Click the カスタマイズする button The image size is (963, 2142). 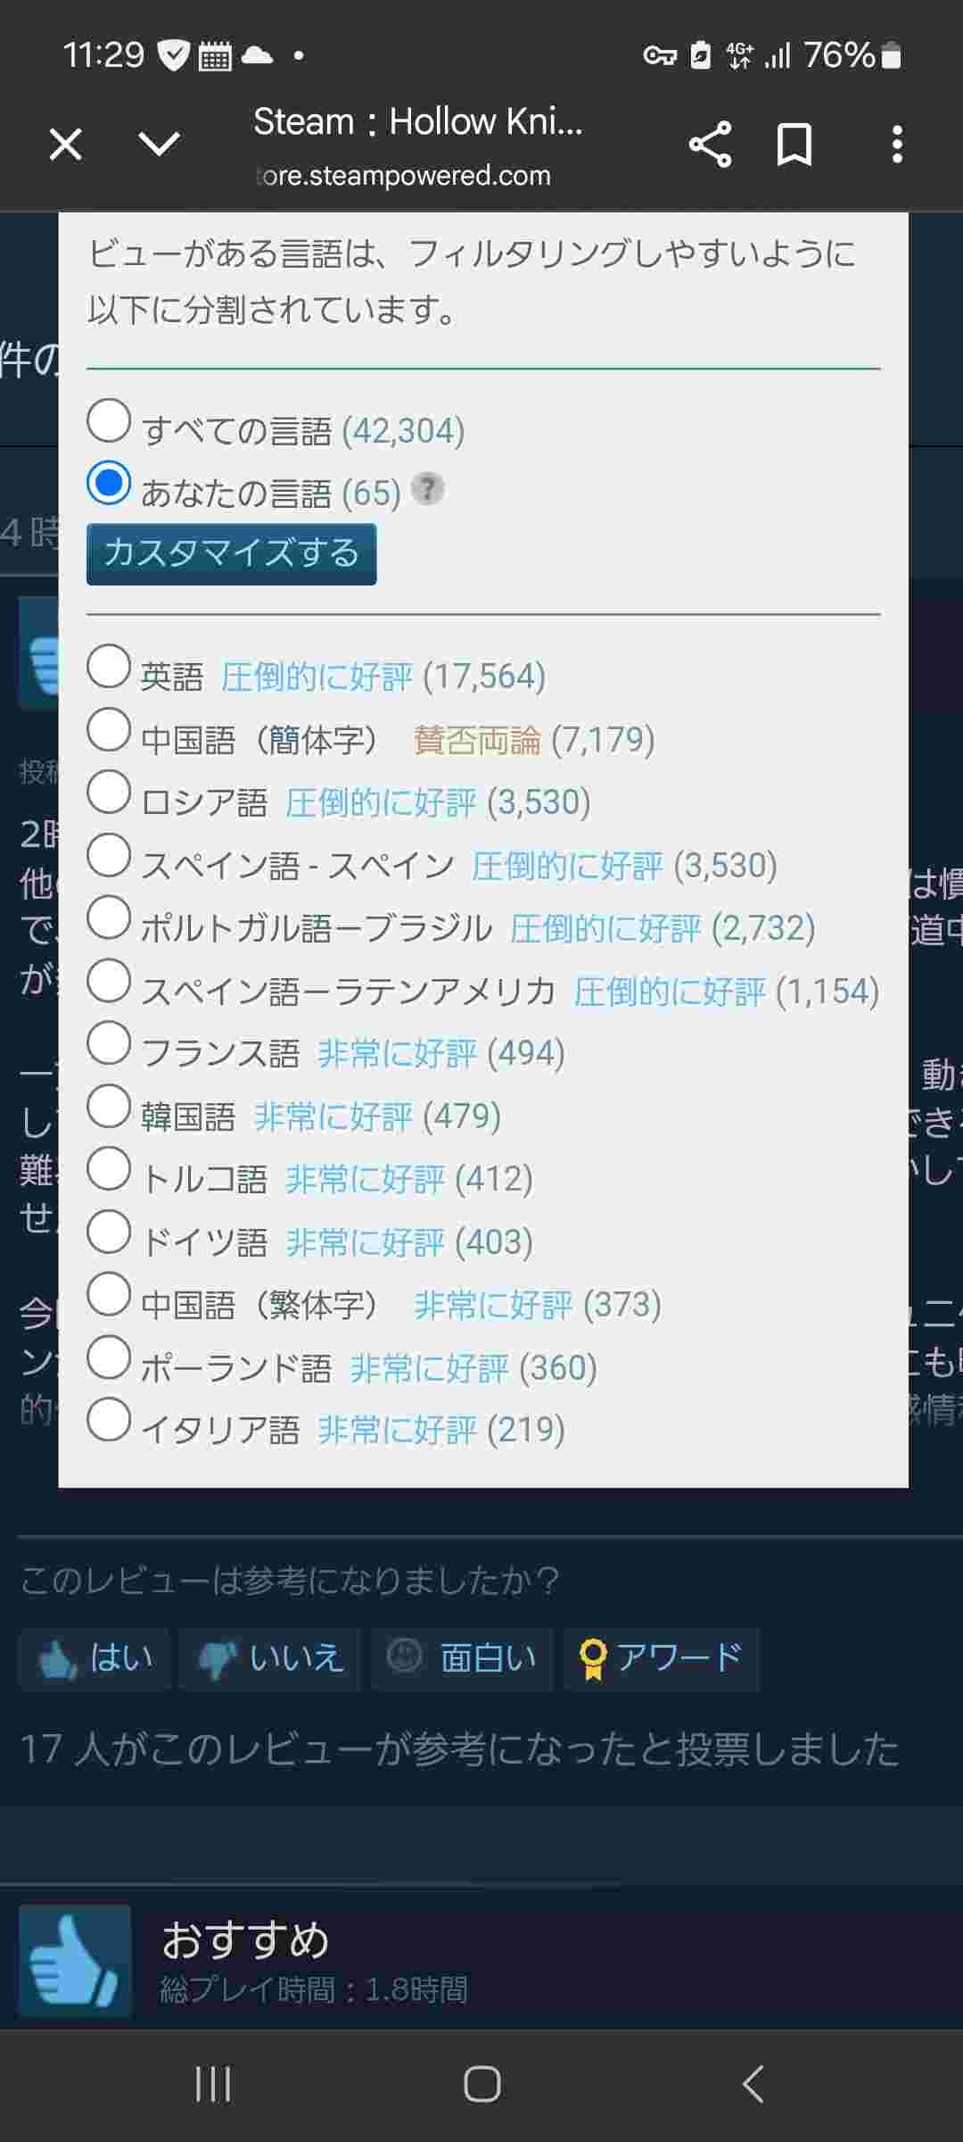coord(231,554)
